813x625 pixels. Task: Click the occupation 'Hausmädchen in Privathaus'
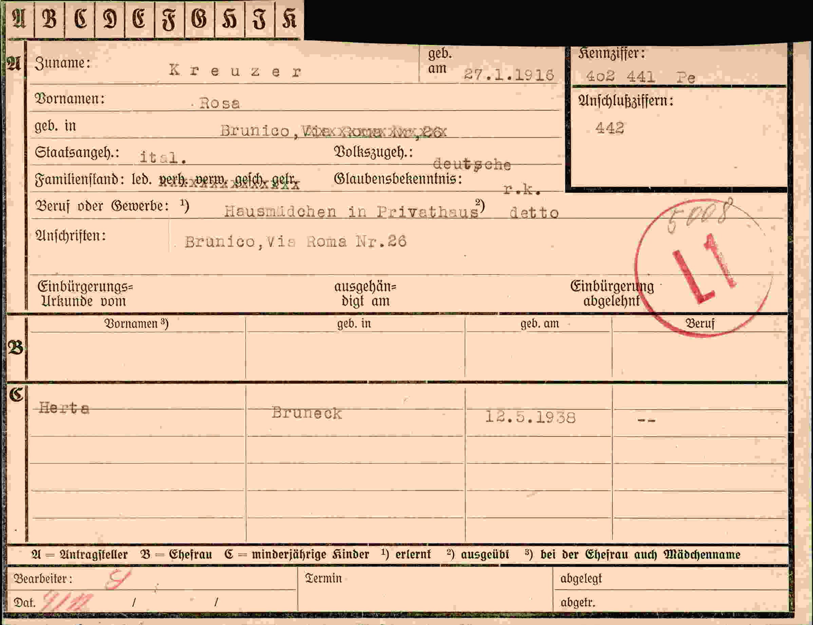tap(352, 211)
